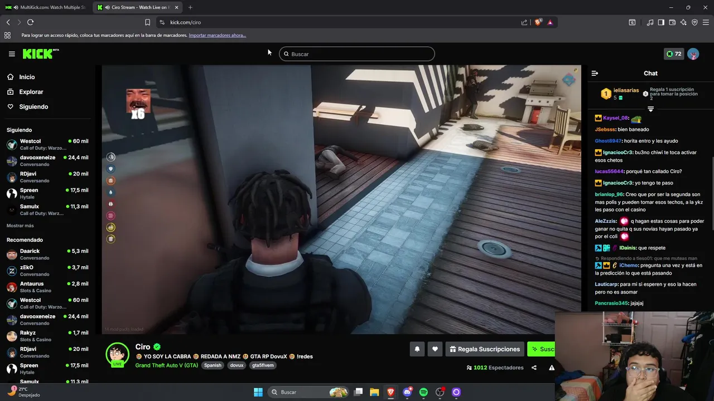Open ieliasarias top gifter entry
Viewport: 714px width, 401px height.
click(619, 94)
